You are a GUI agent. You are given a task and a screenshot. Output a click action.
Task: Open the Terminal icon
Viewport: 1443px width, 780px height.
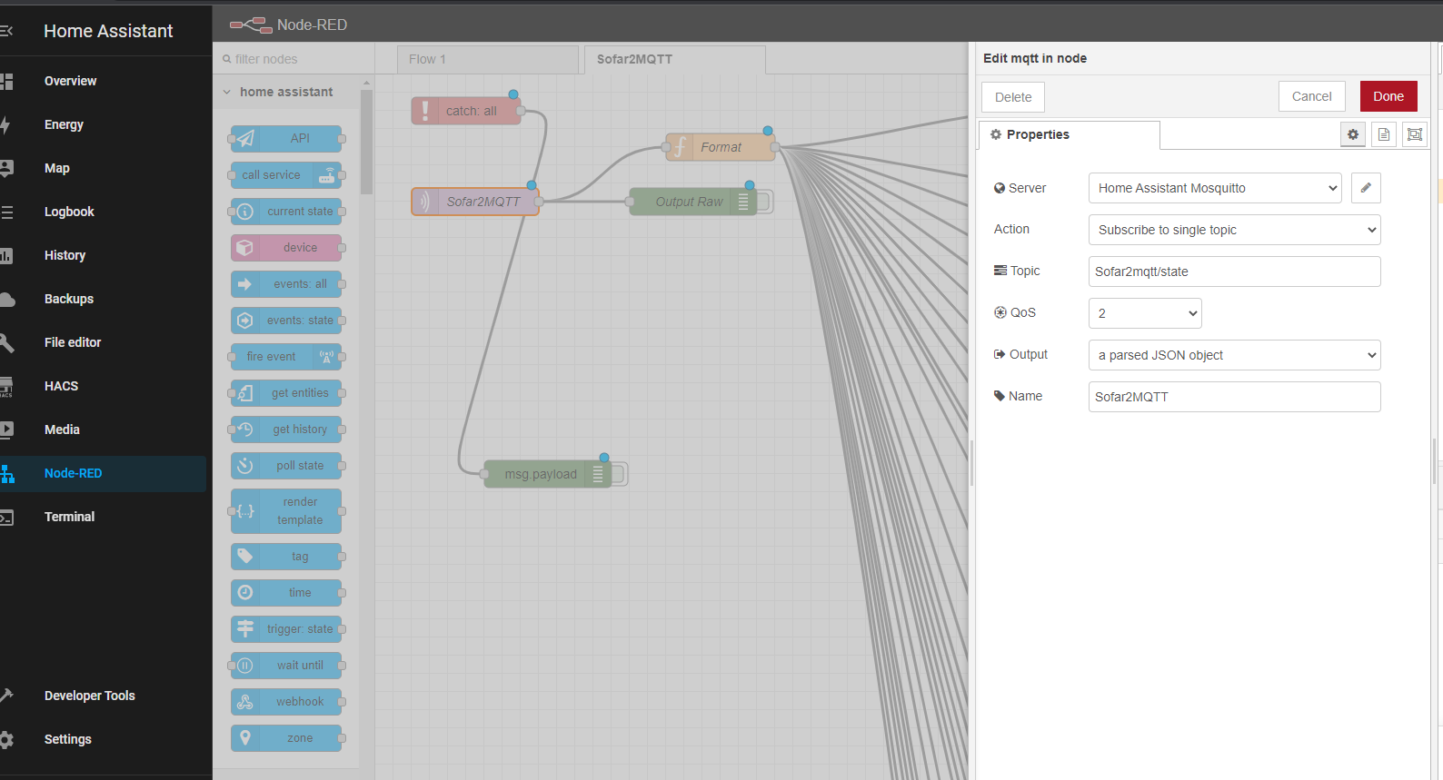click(x=6, y=518)
